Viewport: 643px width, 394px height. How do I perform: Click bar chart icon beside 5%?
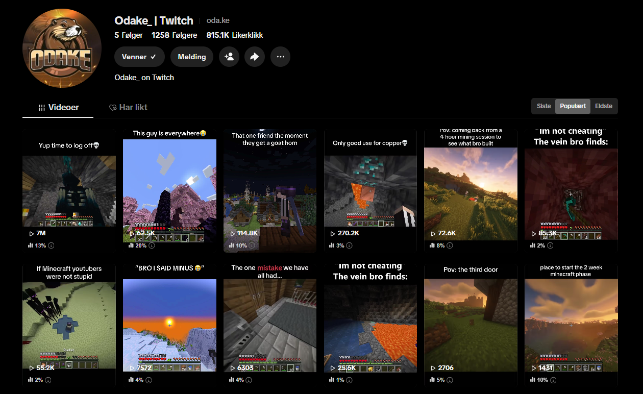point(433,380)
